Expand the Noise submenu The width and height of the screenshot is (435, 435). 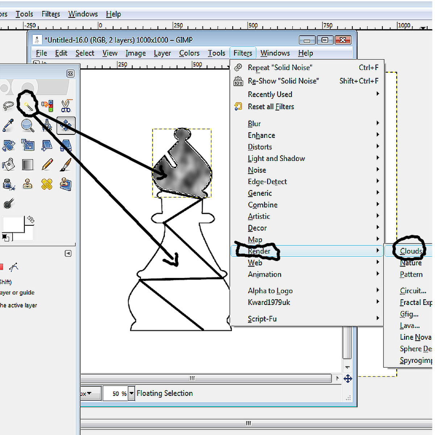(x=307, y=170)
